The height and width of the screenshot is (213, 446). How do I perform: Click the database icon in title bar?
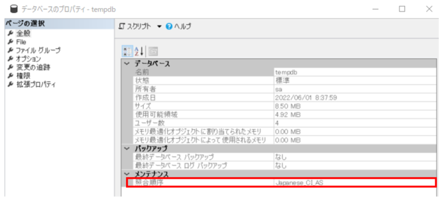click(x=14, y=9)
